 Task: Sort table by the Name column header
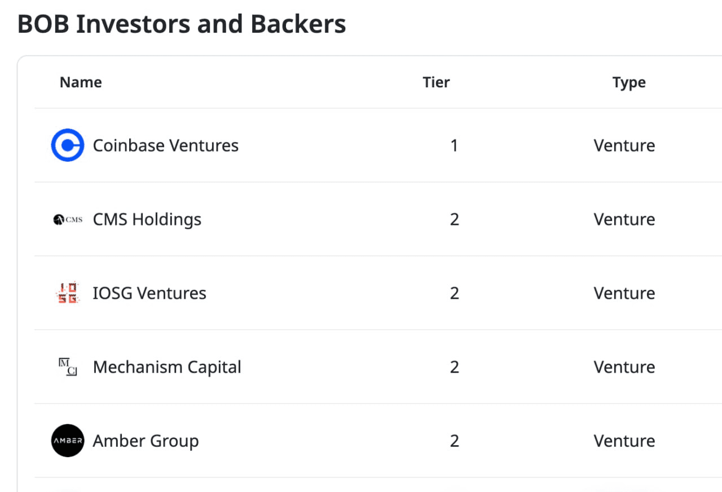click(x=81, y=82)
